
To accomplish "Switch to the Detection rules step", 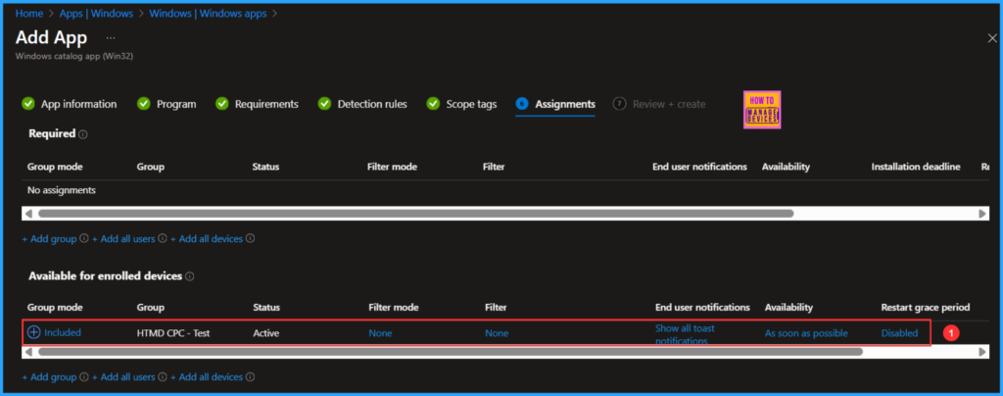I will pyautogui.click(x=372, y=104).
